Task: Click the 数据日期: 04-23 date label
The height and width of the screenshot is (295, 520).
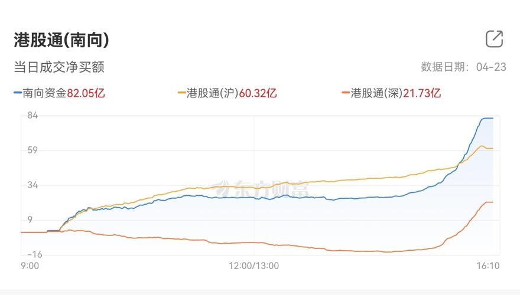Action: point(463,67)
